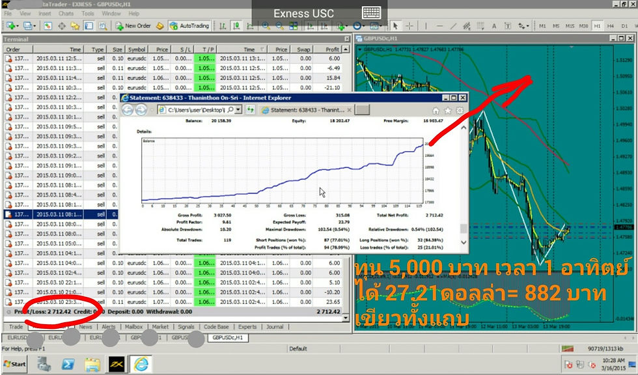The width and height of the screenshot is (638, 375).
Task: Click the New Order button
Action: (x=133, y=26)
